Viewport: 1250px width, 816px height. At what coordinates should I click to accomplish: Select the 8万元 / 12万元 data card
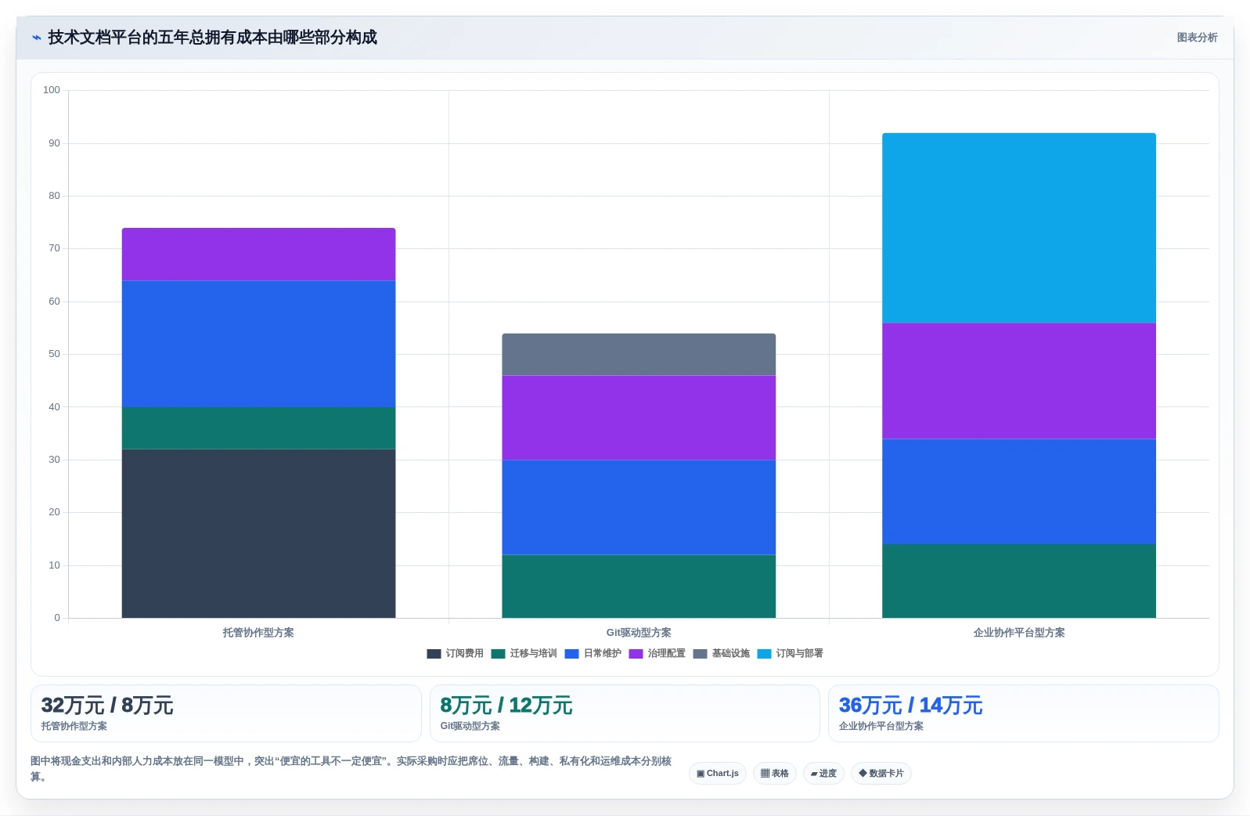coord(625,713)
